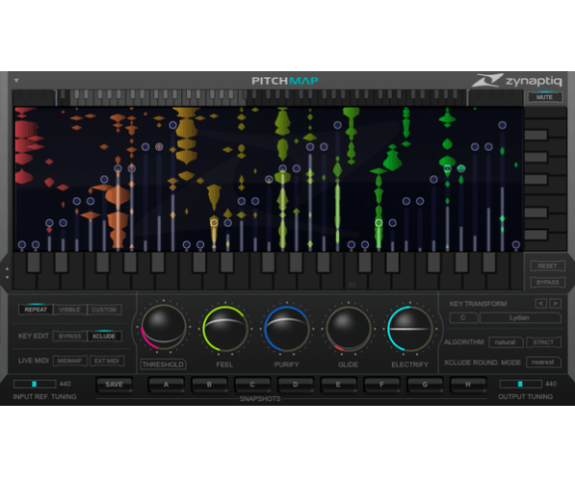Viewport: 575px width, 478px height.
Task: Recall snapshot D
Action: click(x=295, y=385)
